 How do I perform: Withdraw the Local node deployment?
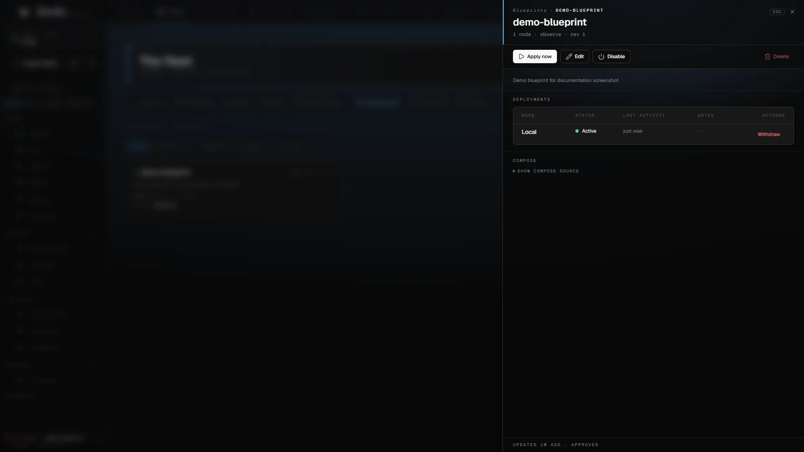tap(769, 134)
